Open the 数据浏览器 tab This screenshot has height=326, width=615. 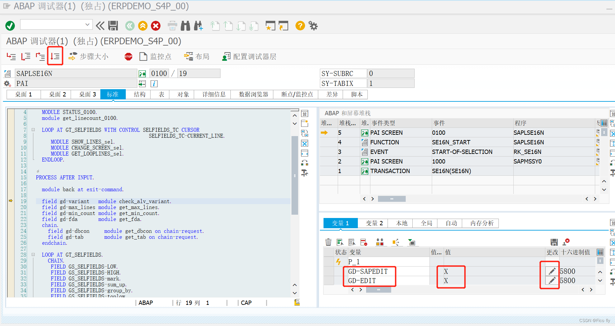point(252,94)
